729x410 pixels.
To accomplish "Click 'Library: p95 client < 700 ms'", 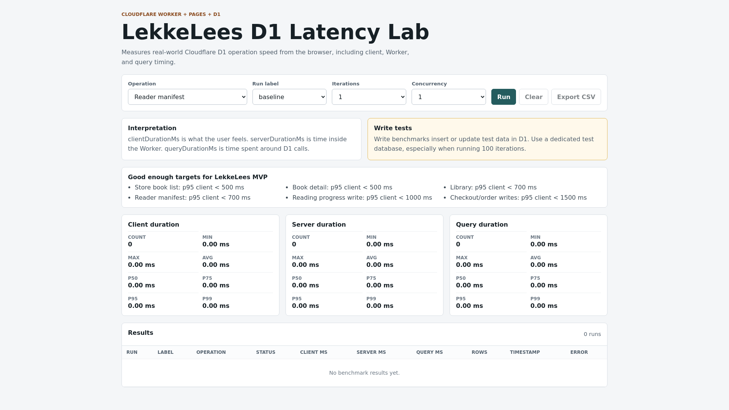I will pyautogui.click(x=493, y=187).
